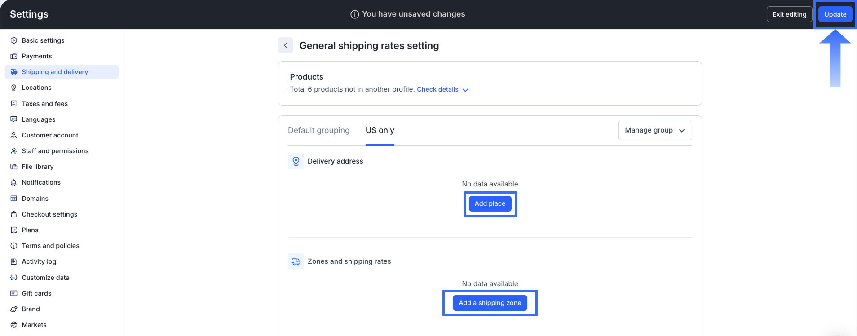The width and height of the screenshot is (857, 336).
Task: Click Add a shipping zone button
Action: (x=490, y=303)
